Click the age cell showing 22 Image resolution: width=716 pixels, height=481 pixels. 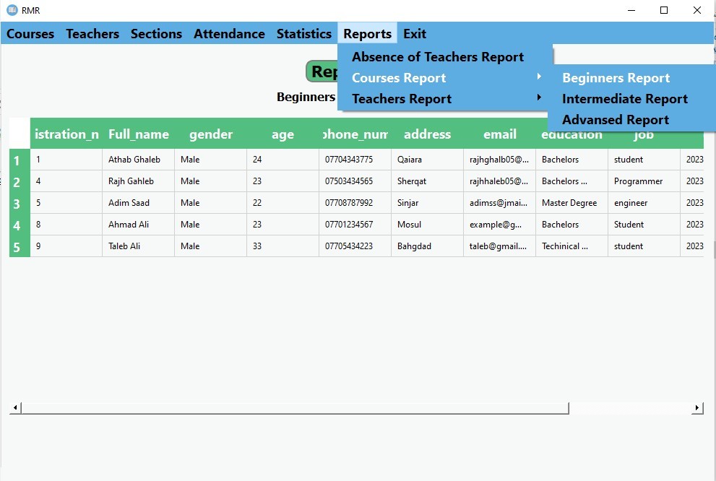tap(282, 203)
